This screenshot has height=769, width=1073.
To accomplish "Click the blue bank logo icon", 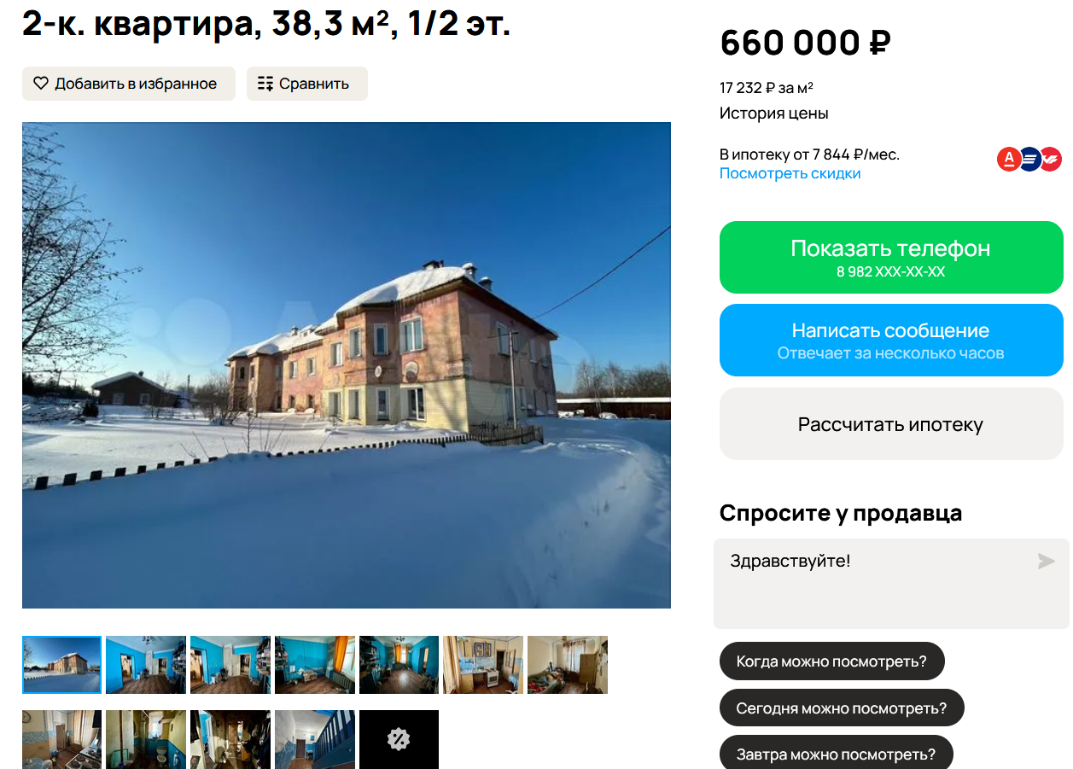I will tap(1029, 159).
